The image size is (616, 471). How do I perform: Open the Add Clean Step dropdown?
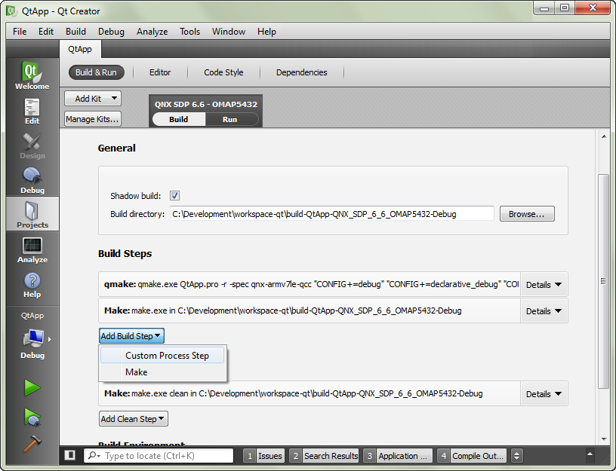point(134,419)
